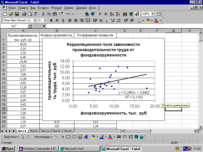Expand the fill color dropdown arrow in formatting toolbar
The width and height of the screenshot is (203, 152).
(x=152, y=21)
